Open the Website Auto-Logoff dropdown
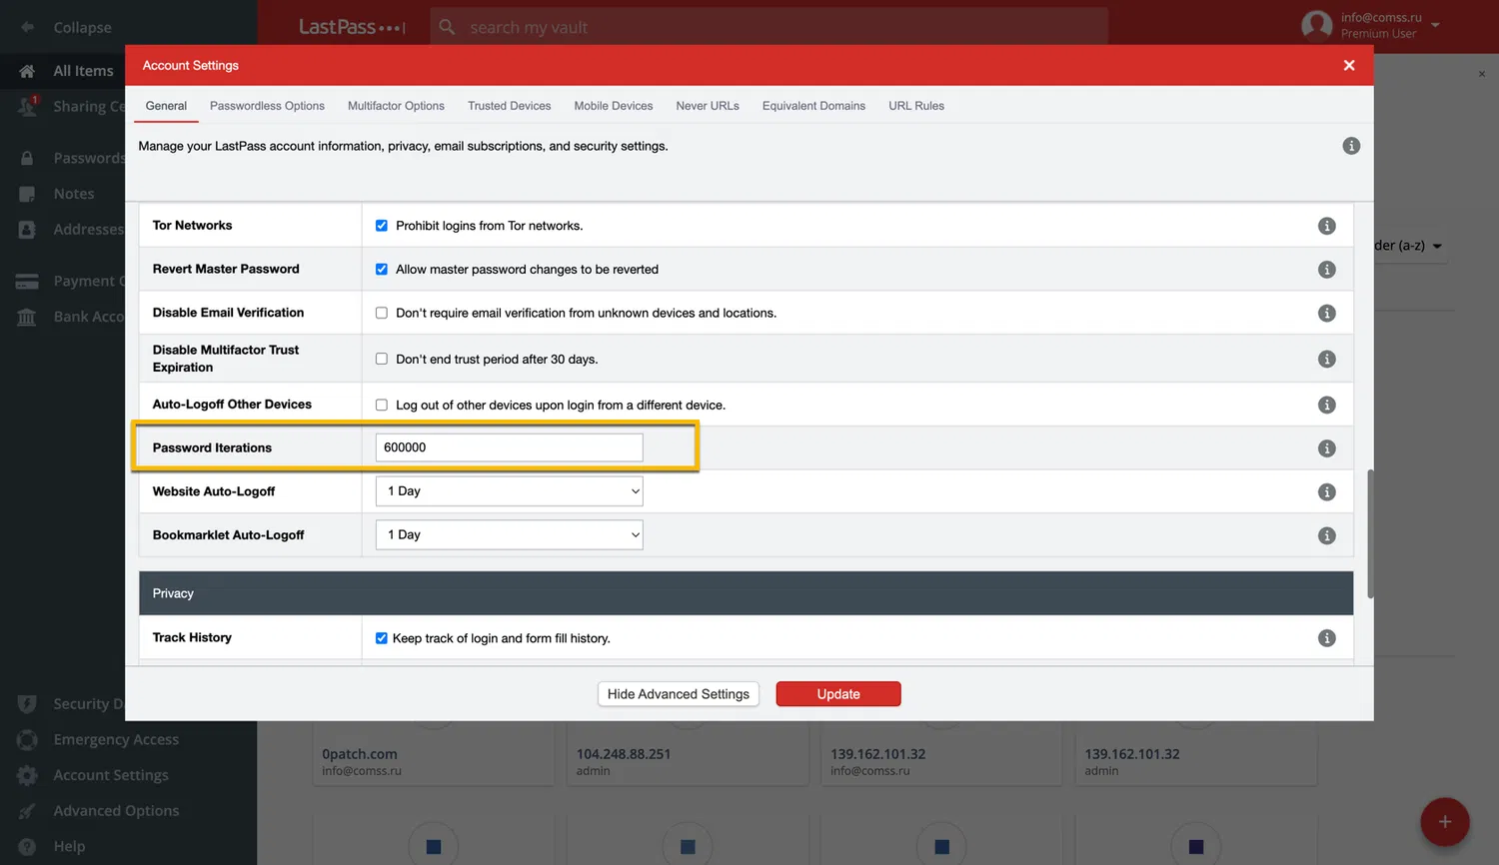Viewport: 1499px width, 865px height. tap(510, 491)
